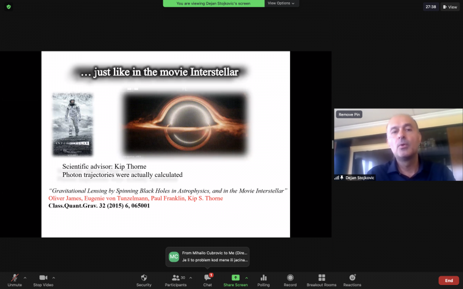Image resolution: width=463 pixels, height=289 pixels.
Task: Click the divider handle left of video panel
Action: pos(333,144)
